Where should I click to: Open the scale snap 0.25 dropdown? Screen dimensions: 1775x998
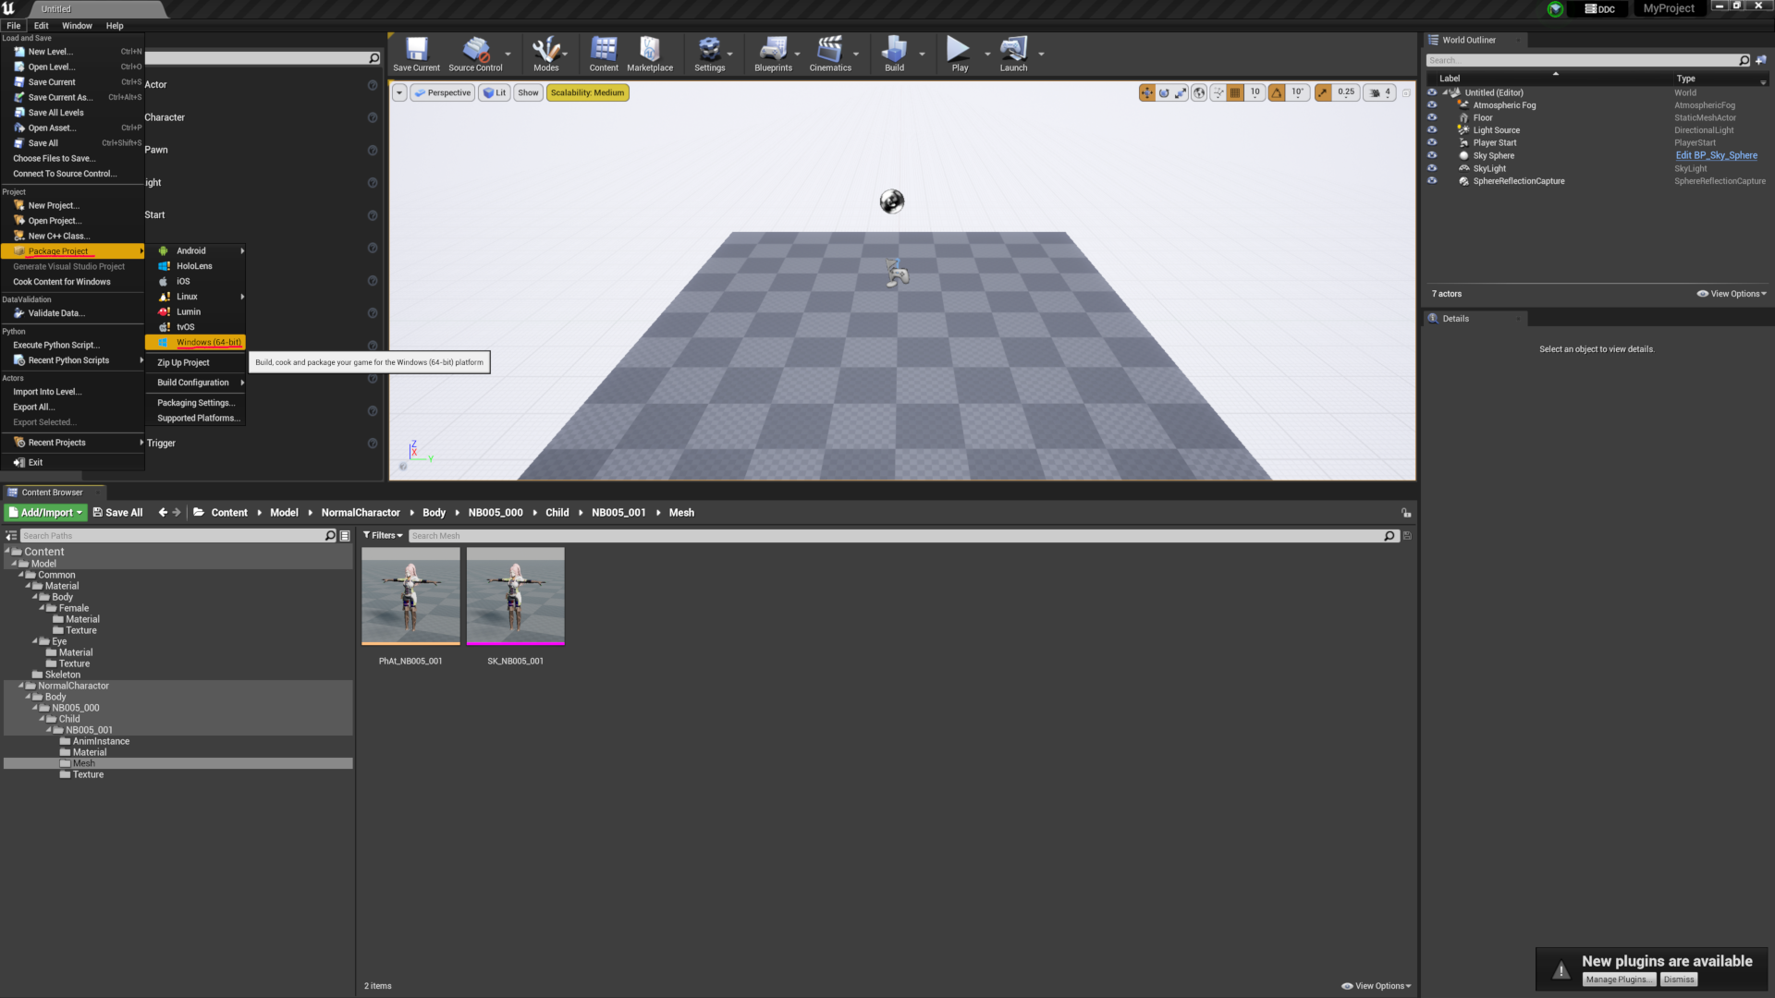coord(1346,92)
